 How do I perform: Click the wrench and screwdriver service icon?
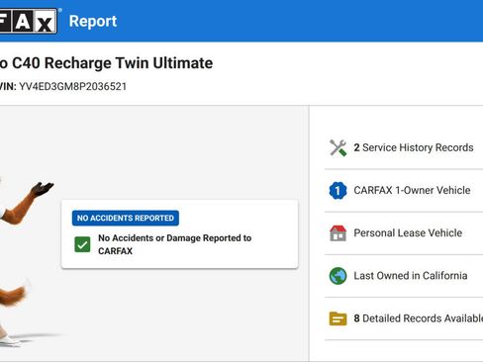tap(338, 147)
